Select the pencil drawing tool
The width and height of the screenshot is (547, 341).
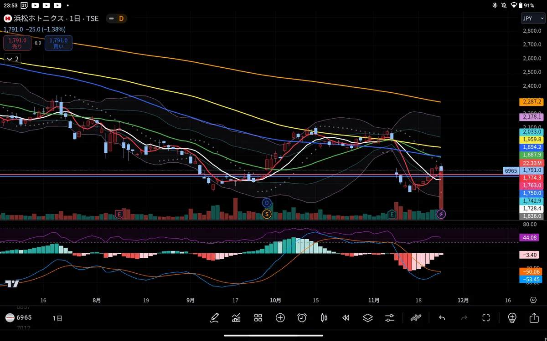214,318
